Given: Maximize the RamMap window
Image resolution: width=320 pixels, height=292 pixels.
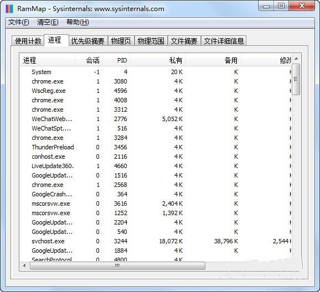Looking at the screenshot, I should pos(281,6).
